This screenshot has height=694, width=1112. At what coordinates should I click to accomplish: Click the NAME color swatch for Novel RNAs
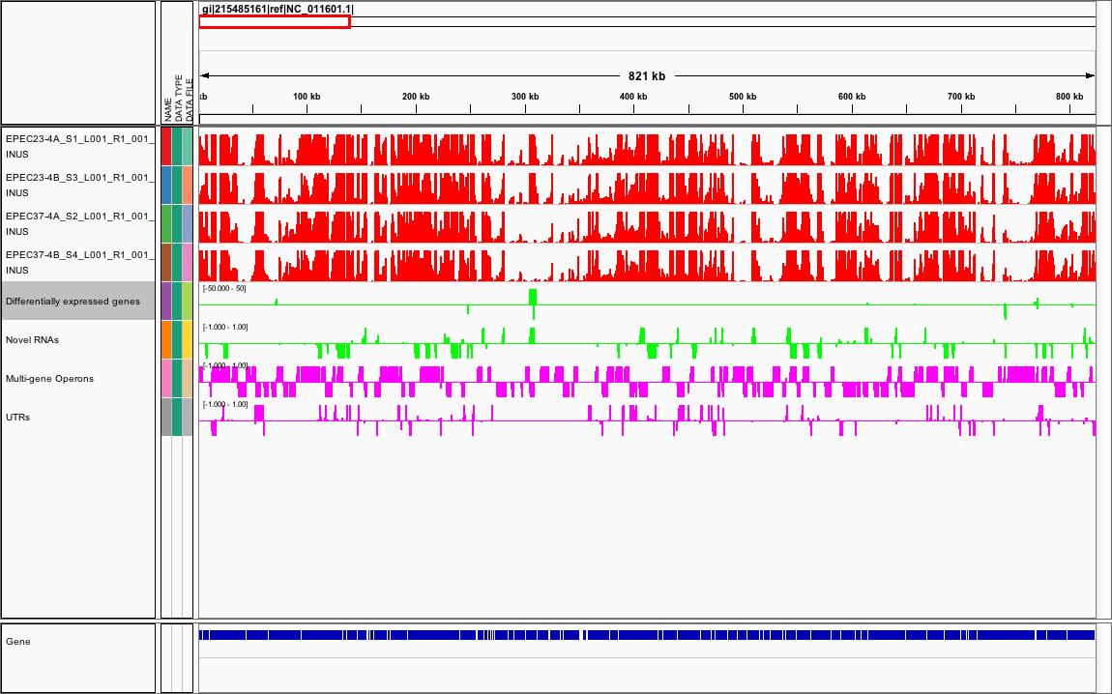coord(166,339)
